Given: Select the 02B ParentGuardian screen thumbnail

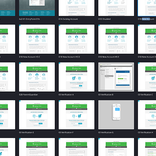Looking at the screenshot, I should click(x=37, y=77).
